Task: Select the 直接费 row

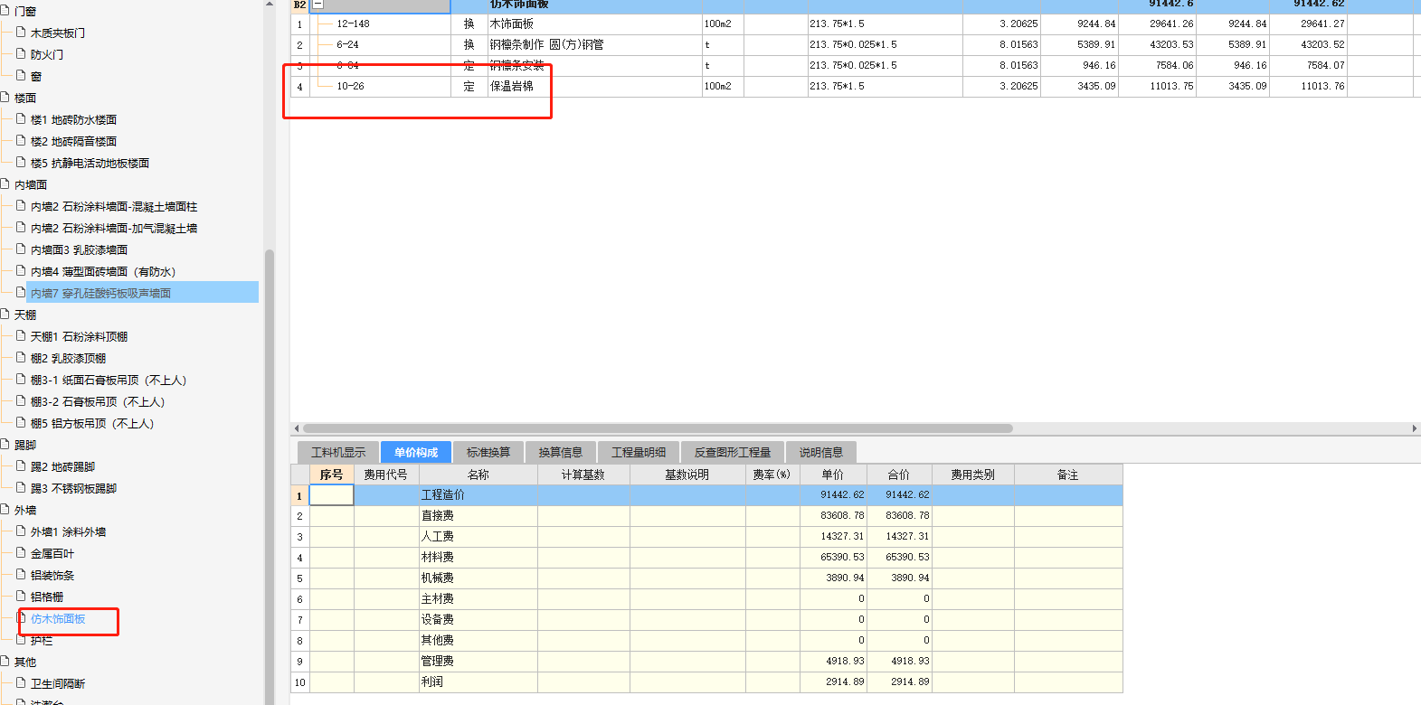Action: pyautogui.click(x=706, y=516)
